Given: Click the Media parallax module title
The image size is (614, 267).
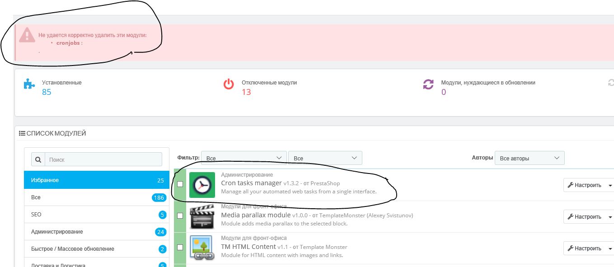Looking at the screenshot, I should [x=255, y=215].
